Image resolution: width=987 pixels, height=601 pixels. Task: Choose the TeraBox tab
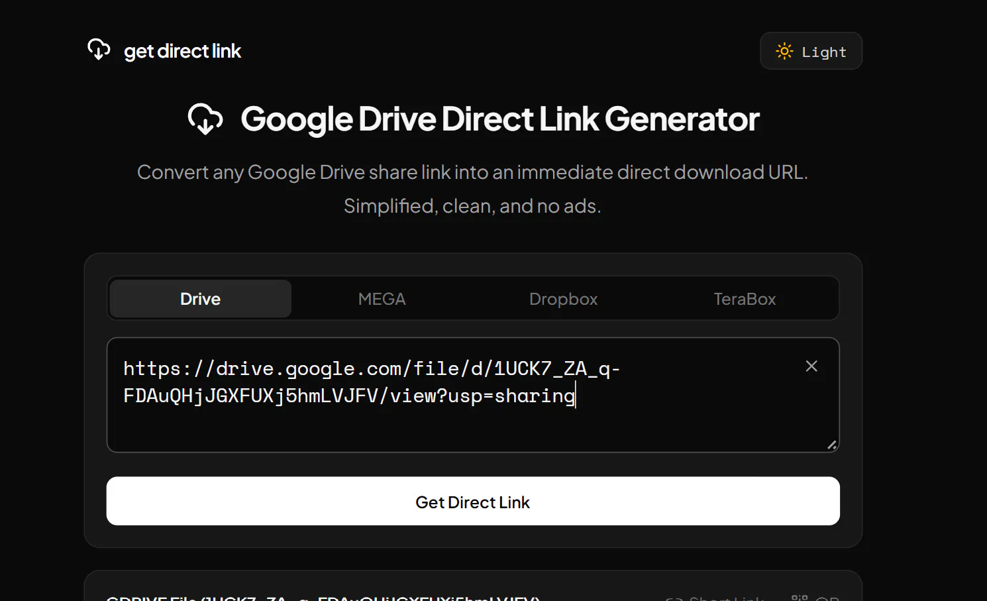click(745, 299)
